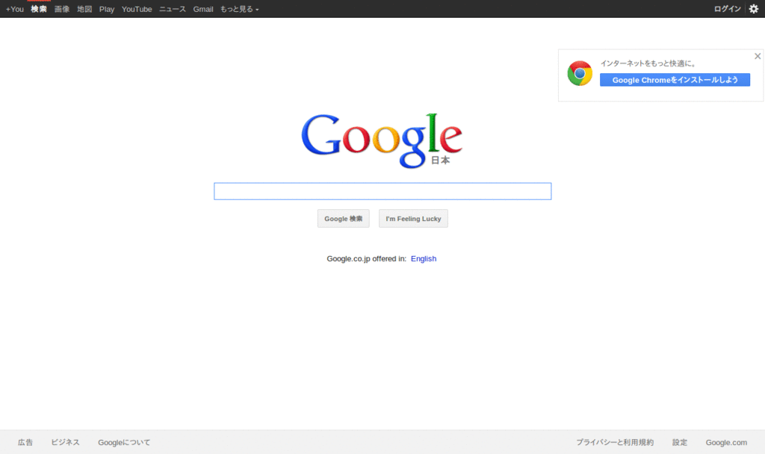Open +You in top bar
Viewport: 765px width, 454px height.
click(15, 9)
